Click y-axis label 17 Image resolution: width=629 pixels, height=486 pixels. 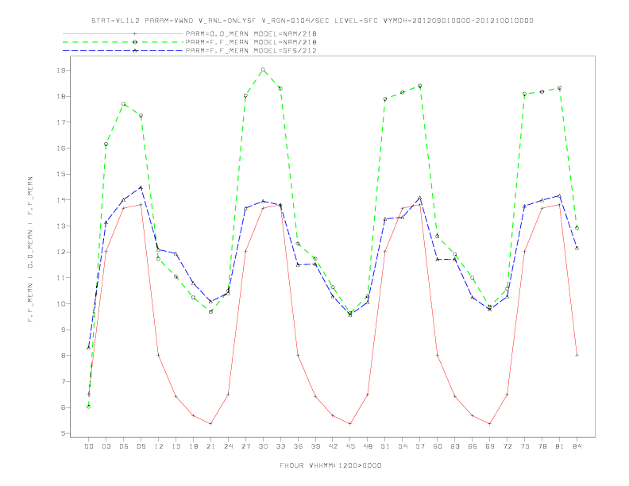pyautogui.click(x=61, y=122)
